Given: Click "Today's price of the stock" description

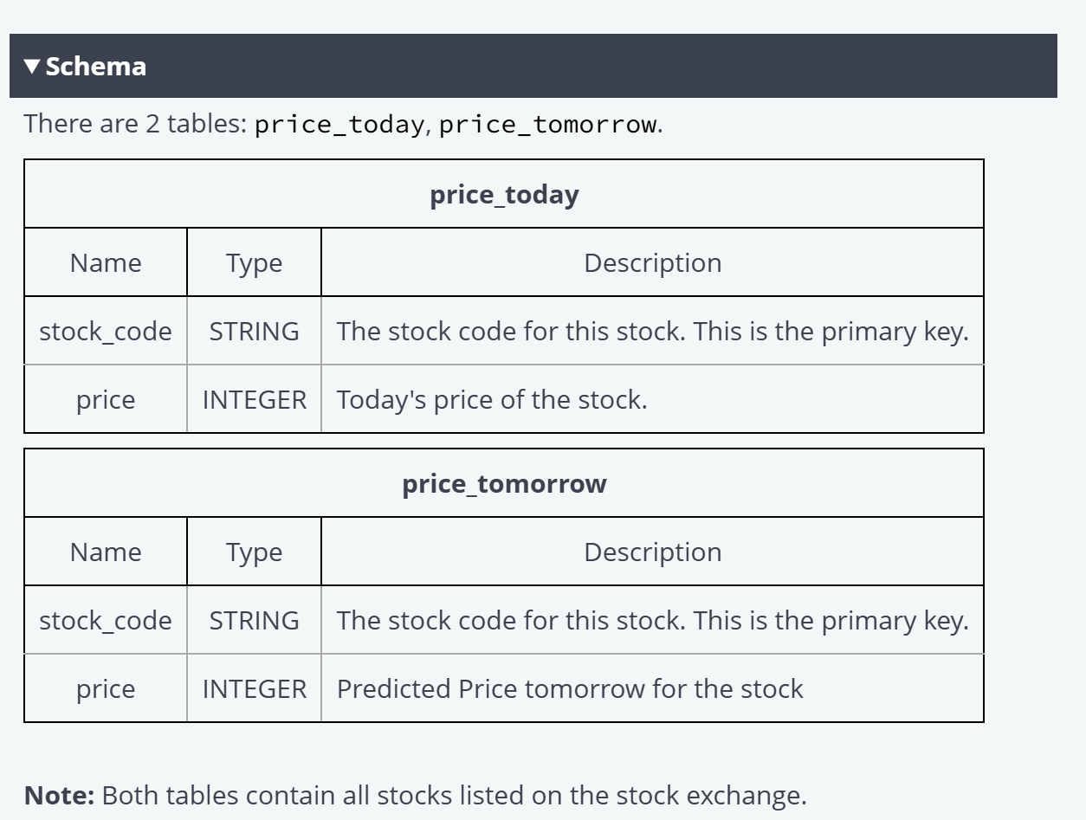Looking at the screenshot, I should [492, 399].
